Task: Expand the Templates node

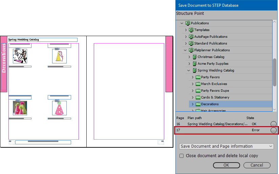Action: 186,30
